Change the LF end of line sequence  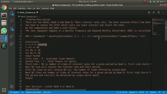tap(147, 92)
